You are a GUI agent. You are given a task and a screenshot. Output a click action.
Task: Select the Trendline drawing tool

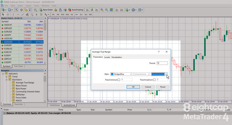(23, 14)
